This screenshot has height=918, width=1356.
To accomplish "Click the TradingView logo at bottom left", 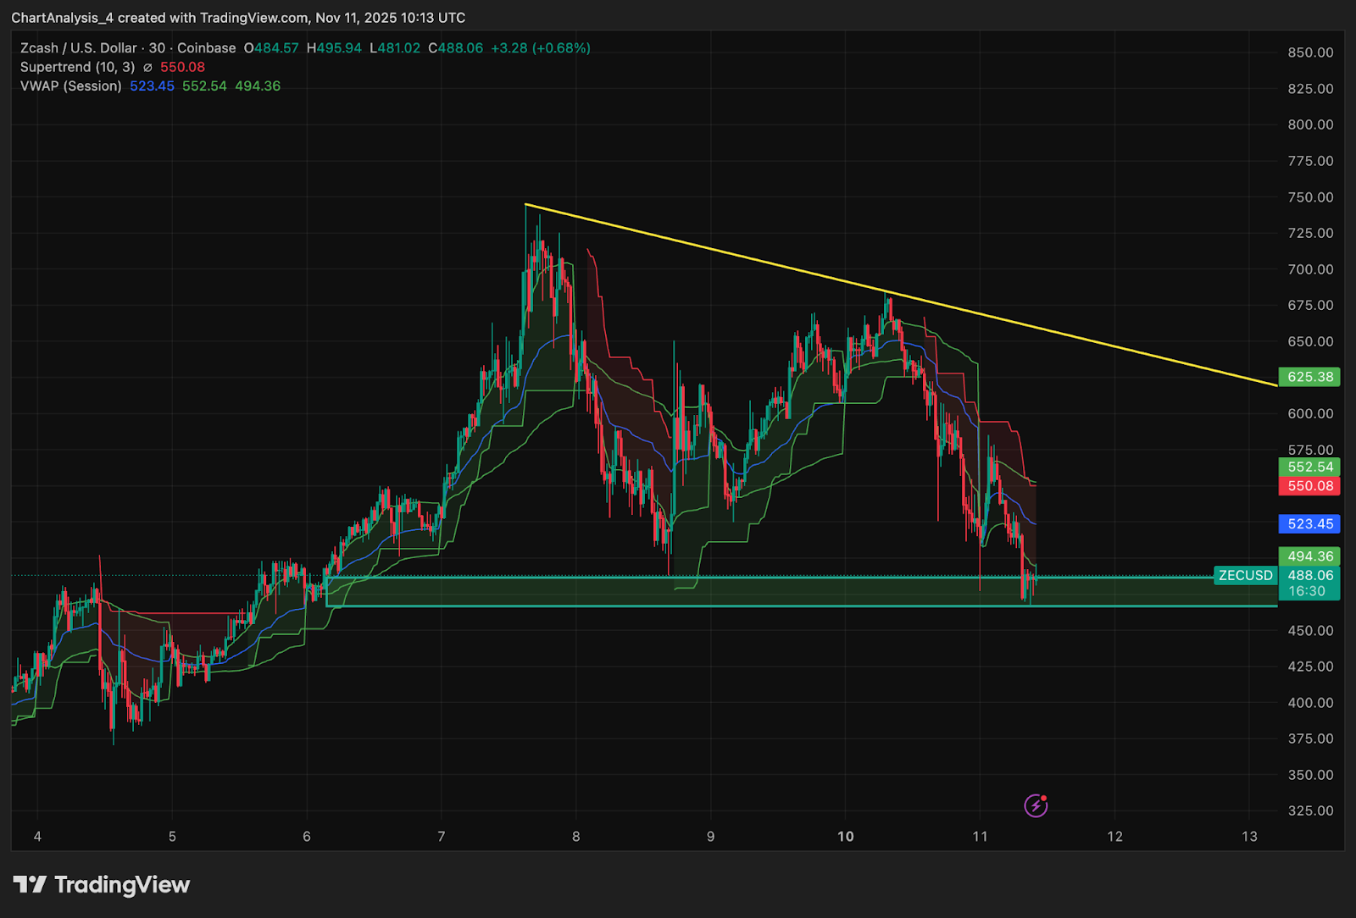I will click(30, 885).
